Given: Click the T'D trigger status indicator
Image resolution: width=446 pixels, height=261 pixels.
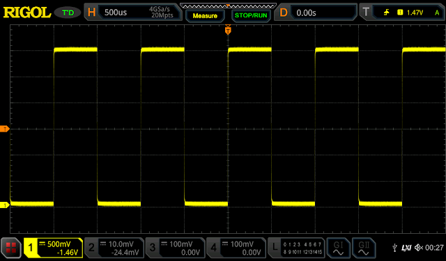Looking at the screenshot, I should (68, 13).
